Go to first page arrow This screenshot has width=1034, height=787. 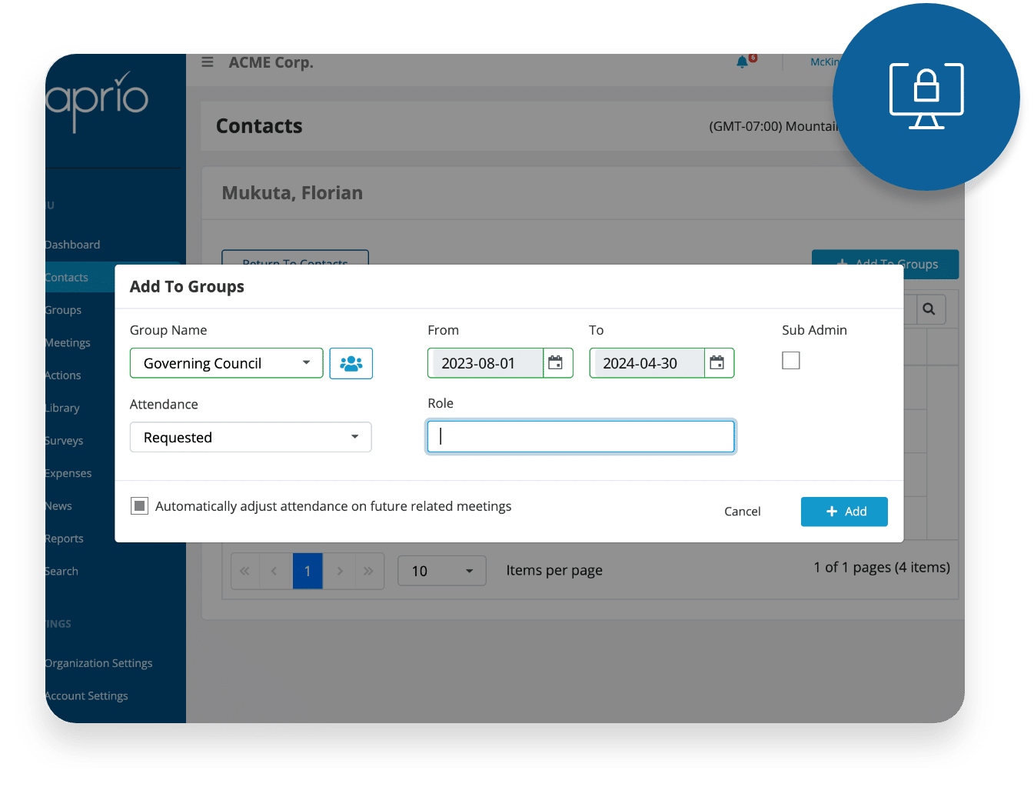pyautogui.click(x=245, y=571)
